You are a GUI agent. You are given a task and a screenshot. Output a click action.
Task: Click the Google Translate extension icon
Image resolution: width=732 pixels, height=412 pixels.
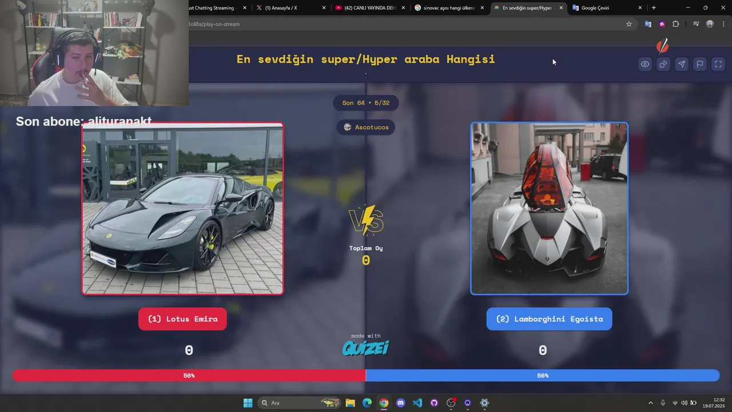click(x=648, y=24)
